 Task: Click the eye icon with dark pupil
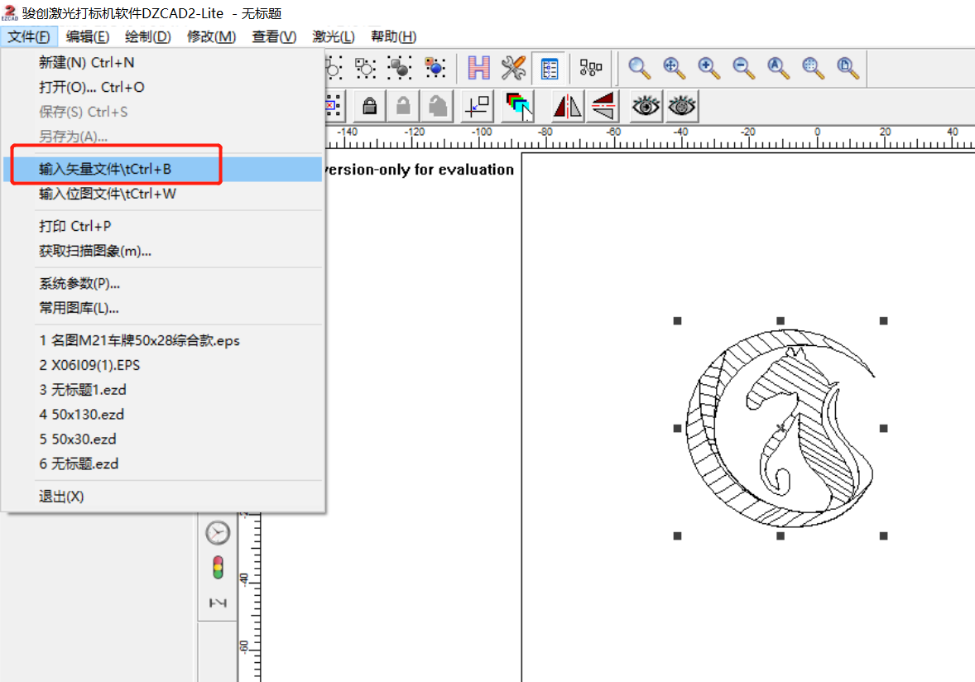[x=646, y=106]
